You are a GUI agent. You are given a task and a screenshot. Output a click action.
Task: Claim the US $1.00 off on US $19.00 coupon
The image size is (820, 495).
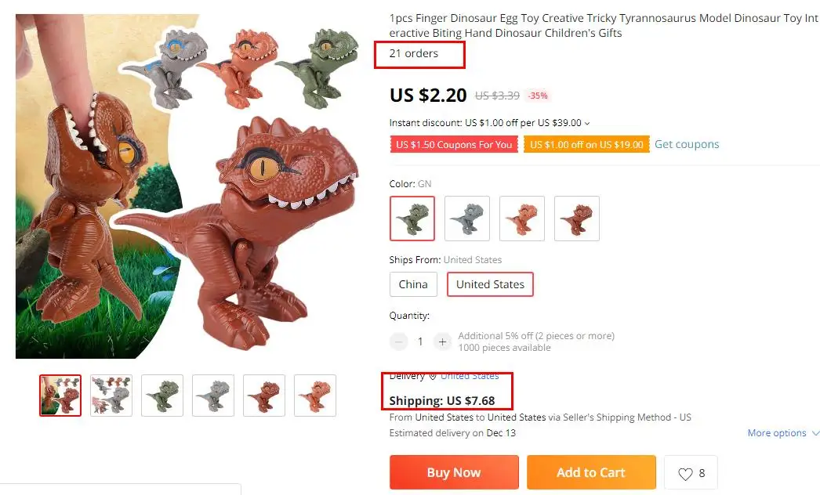(586, 145)
